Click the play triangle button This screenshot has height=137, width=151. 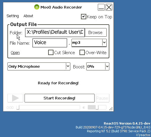pyautogui.click(x=15, y=98)
